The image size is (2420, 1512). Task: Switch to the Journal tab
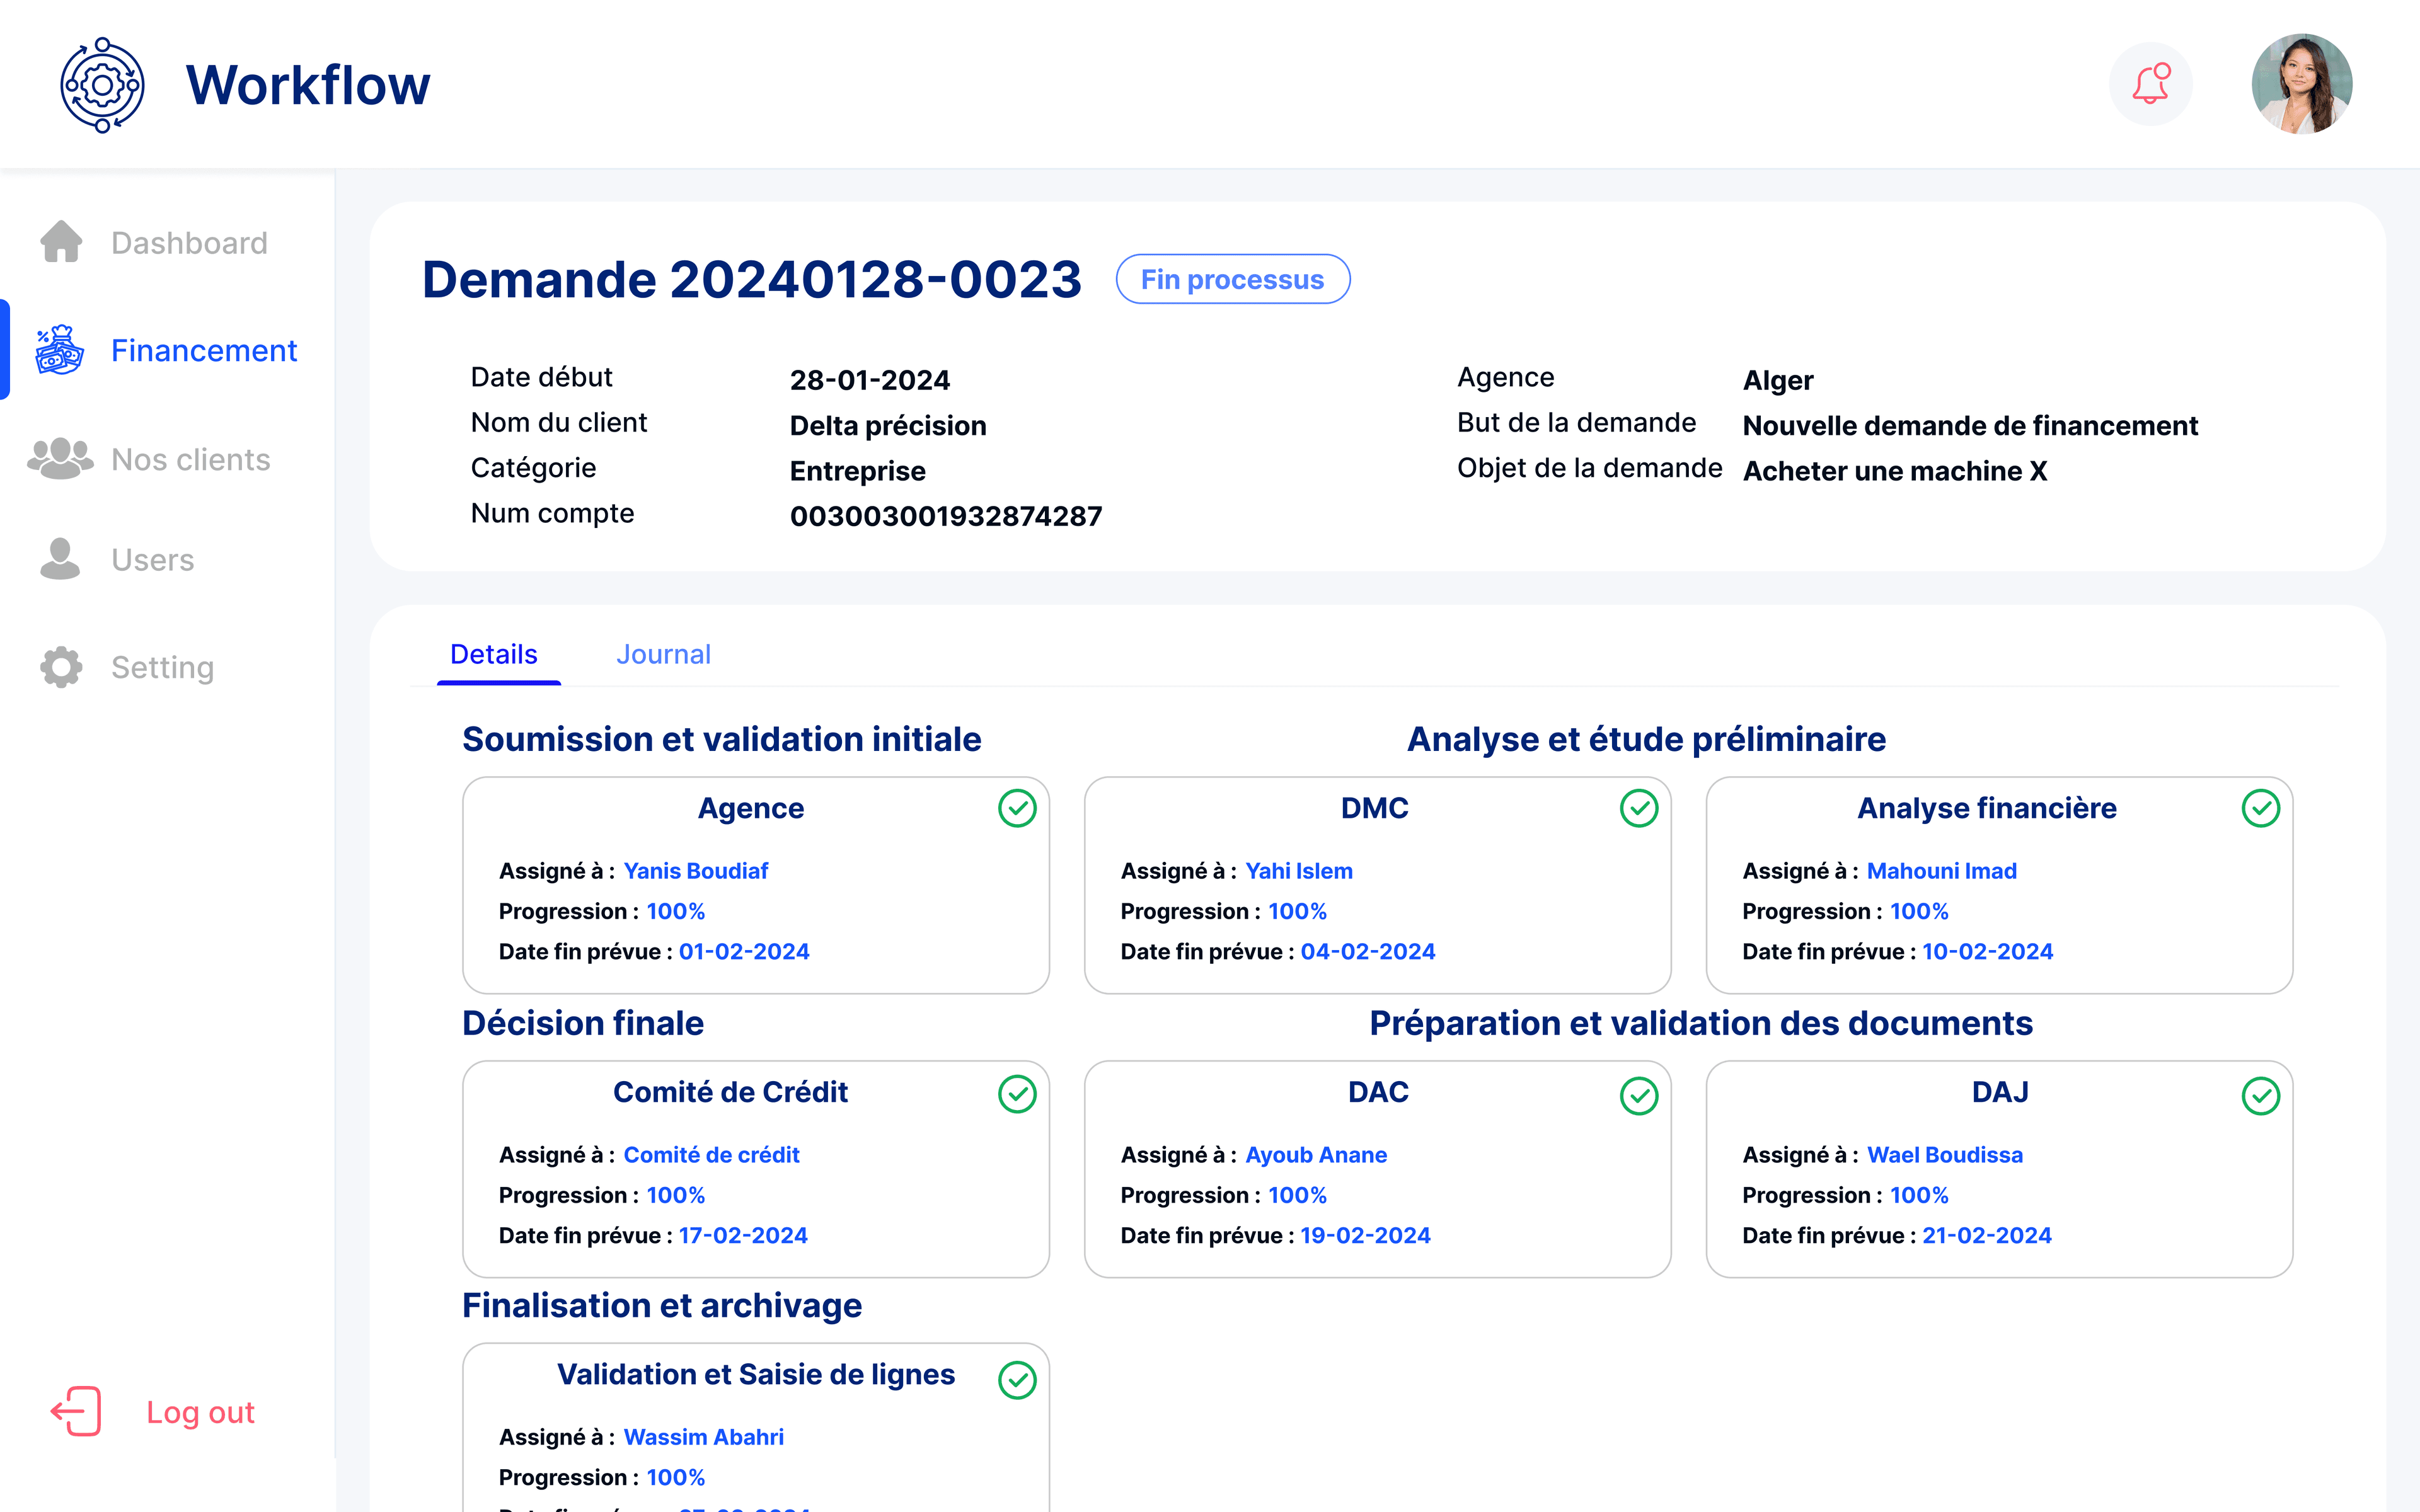coord(663,654)
